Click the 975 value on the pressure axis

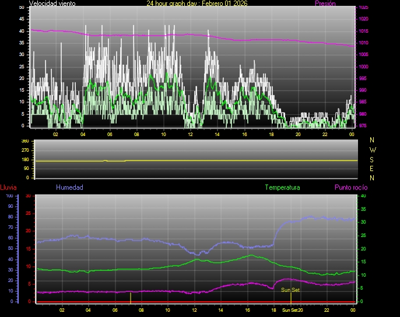363,126
